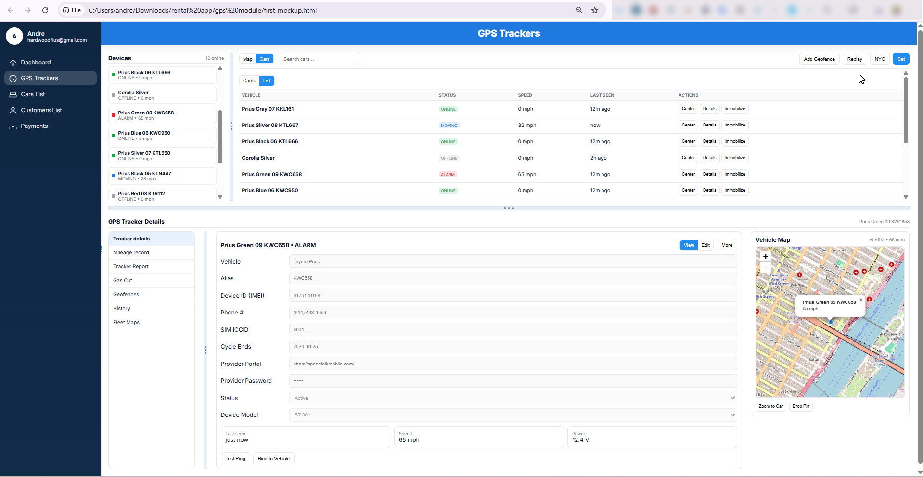Click the Cars List icon in sidebar
This screenshot has height=477, width=923.
[x=13, y=94]
